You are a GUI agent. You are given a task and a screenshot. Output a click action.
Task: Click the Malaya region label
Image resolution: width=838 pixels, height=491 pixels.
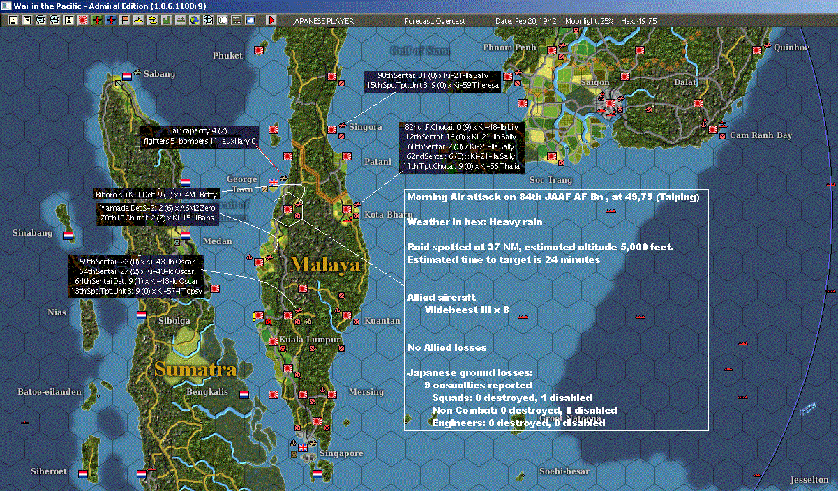tap(325, 264)
